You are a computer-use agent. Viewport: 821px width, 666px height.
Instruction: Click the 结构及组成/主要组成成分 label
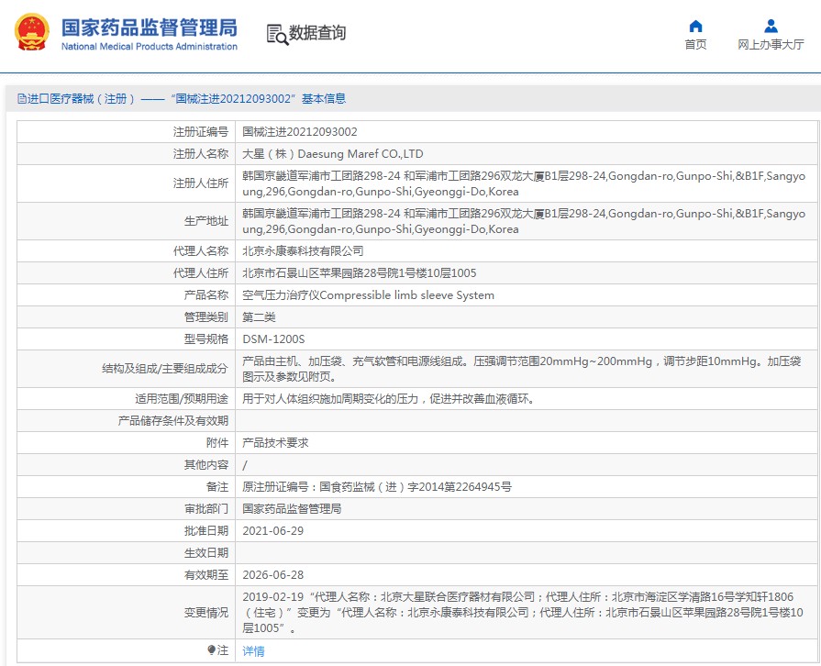(165, 369)
